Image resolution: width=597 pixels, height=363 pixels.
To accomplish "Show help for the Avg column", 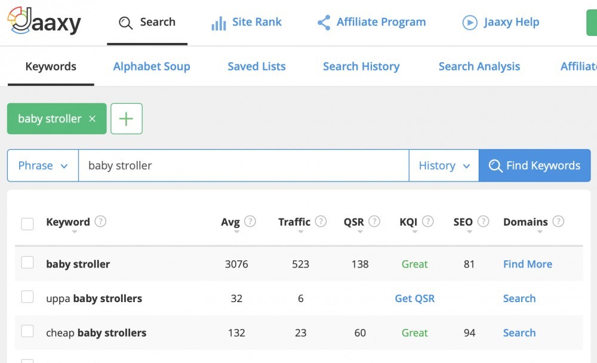I will (x=250, y=222).
